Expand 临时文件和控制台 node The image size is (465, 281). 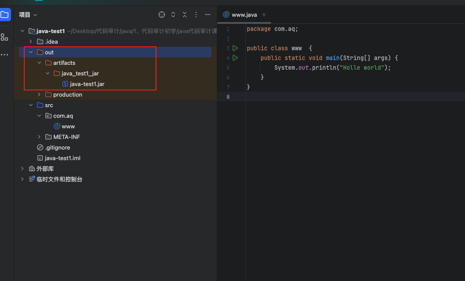coord(22,179)
